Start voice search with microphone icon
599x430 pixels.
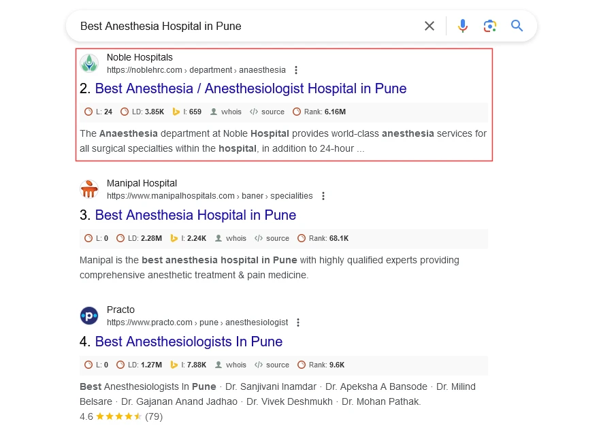coord(463,27)
